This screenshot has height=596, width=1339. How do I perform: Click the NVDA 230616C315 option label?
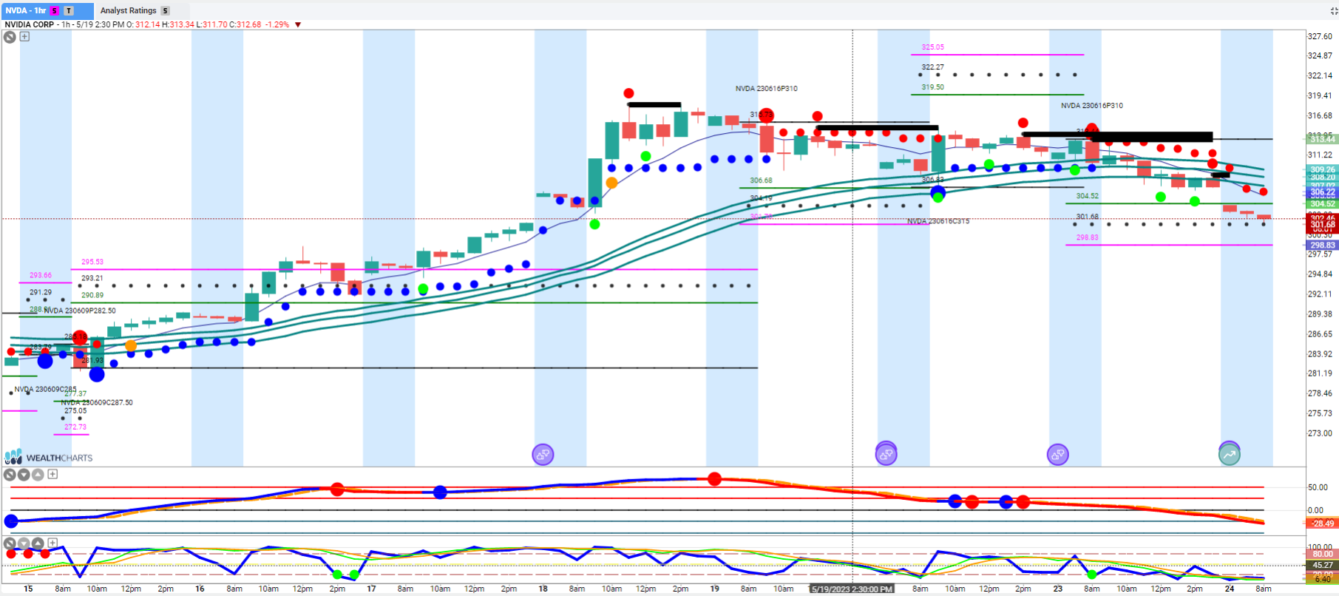click(938, 221)
